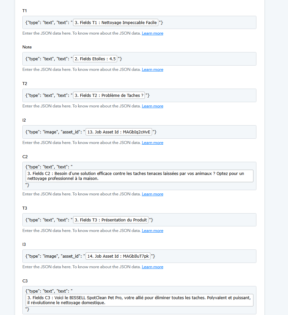The image size is (288, 315).
Task: Click the T3 JSON input field
Action: click(139, 220)
